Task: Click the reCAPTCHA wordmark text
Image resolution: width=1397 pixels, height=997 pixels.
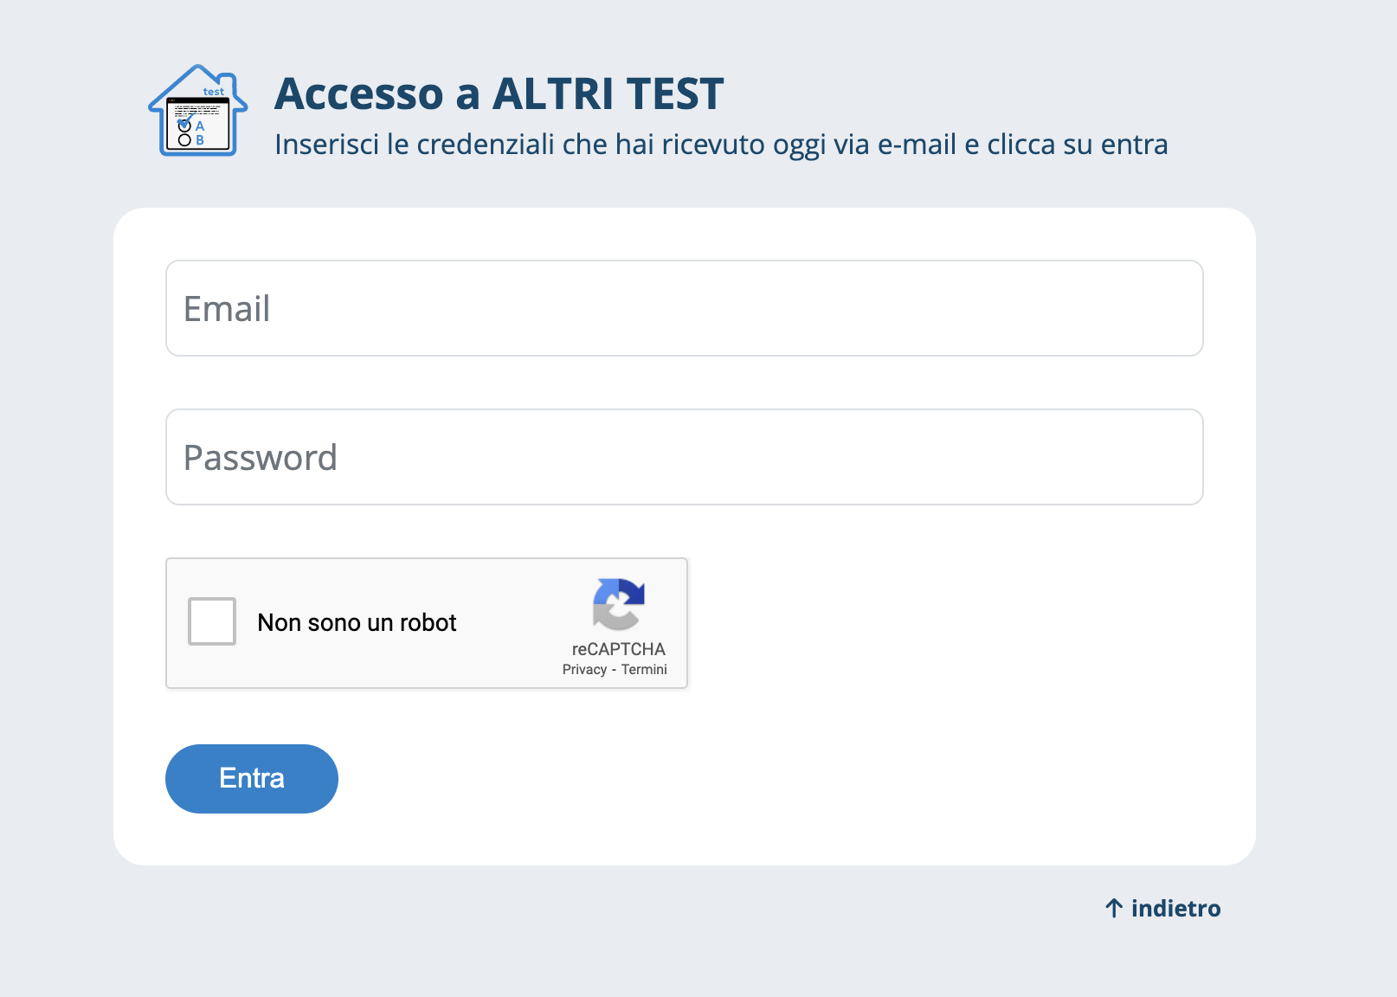Action: point(618,649)
